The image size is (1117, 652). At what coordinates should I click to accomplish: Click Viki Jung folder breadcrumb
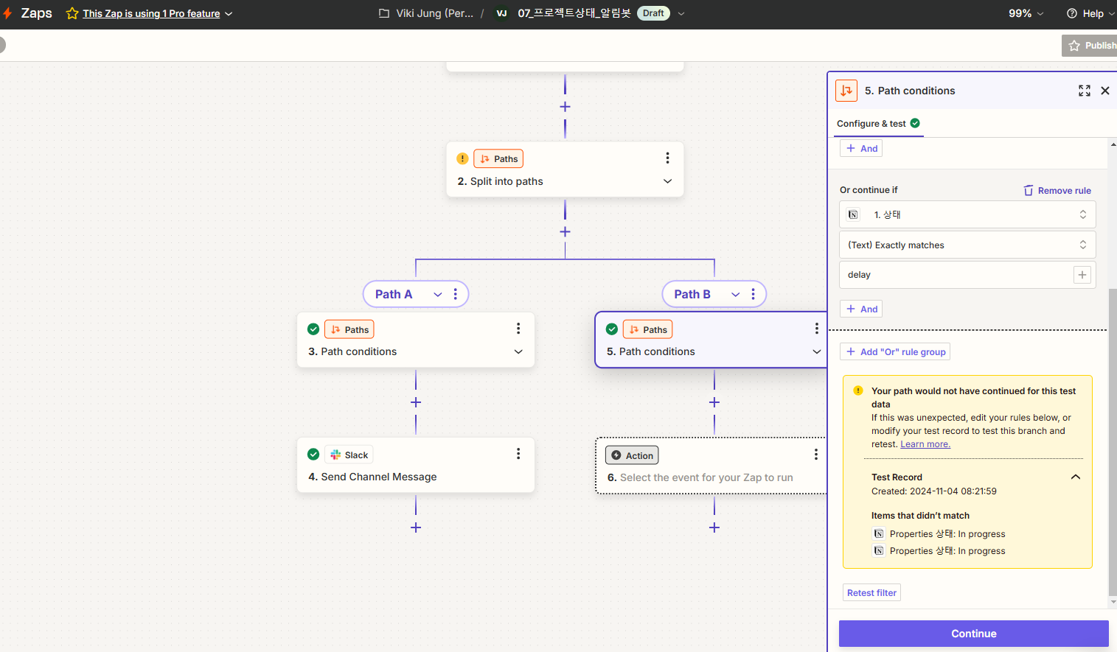(434, 13)
